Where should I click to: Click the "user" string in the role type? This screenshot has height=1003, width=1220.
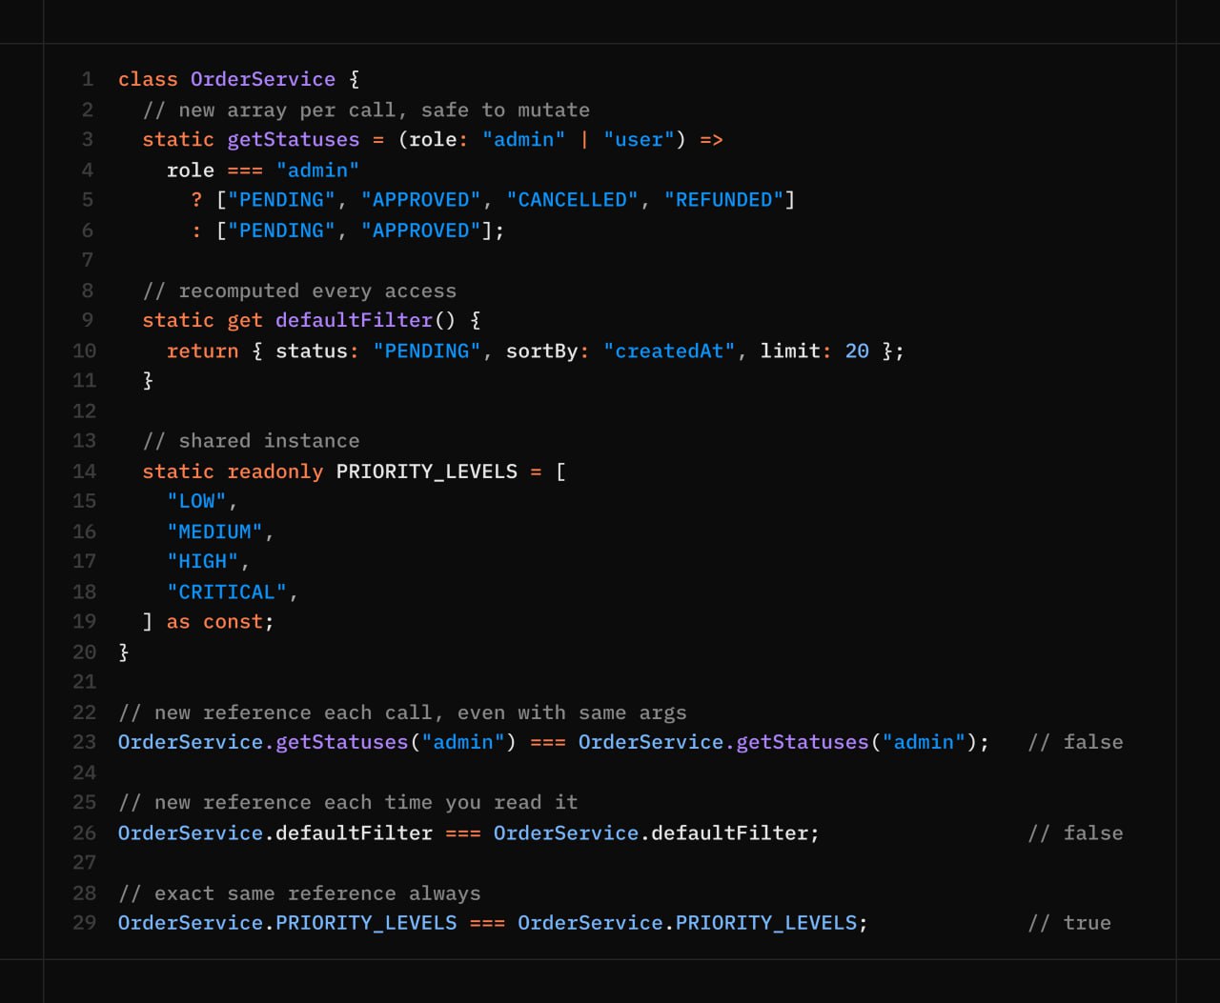point(633,140)
